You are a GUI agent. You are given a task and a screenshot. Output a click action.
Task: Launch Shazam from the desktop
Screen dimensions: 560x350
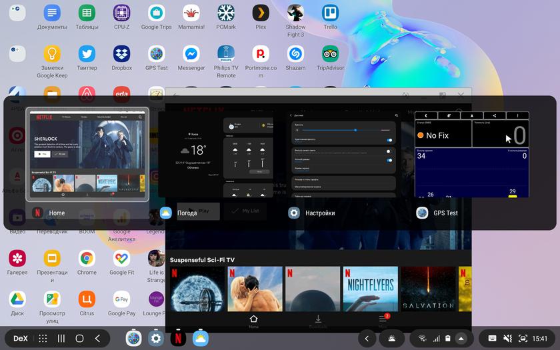coord(295,54)
